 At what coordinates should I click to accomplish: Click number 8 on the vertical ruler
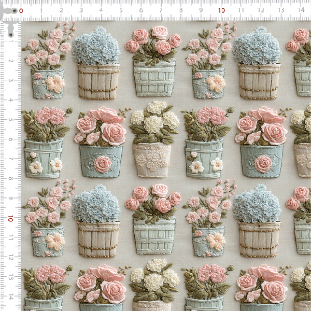10,178
